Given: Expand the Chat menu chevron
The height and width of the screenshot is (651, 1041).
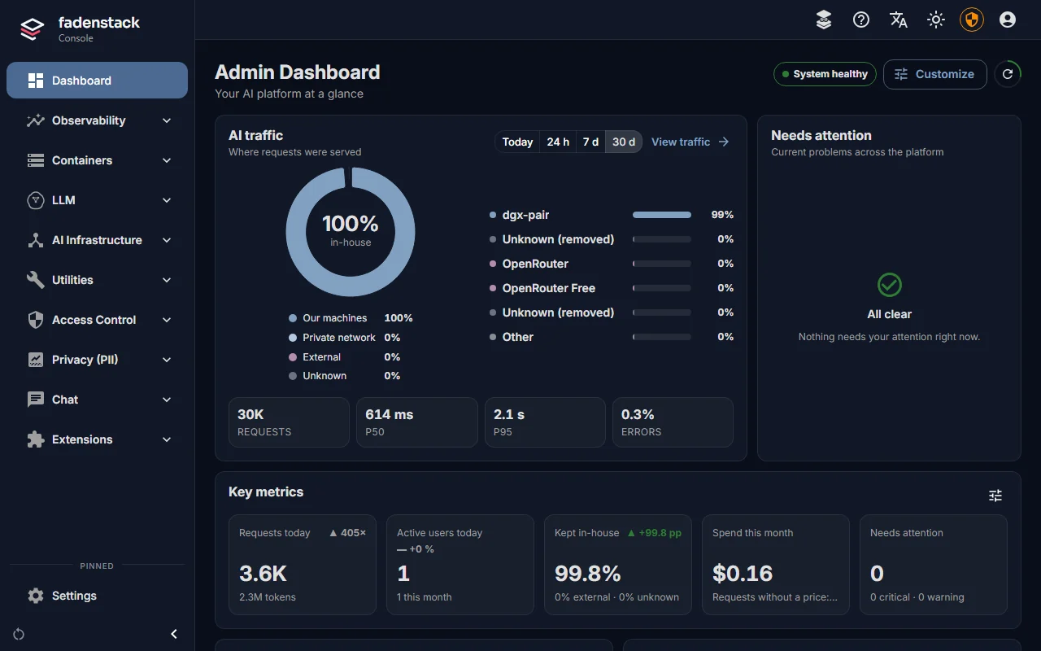Looking at the screenshot, I should pos(167,400).
